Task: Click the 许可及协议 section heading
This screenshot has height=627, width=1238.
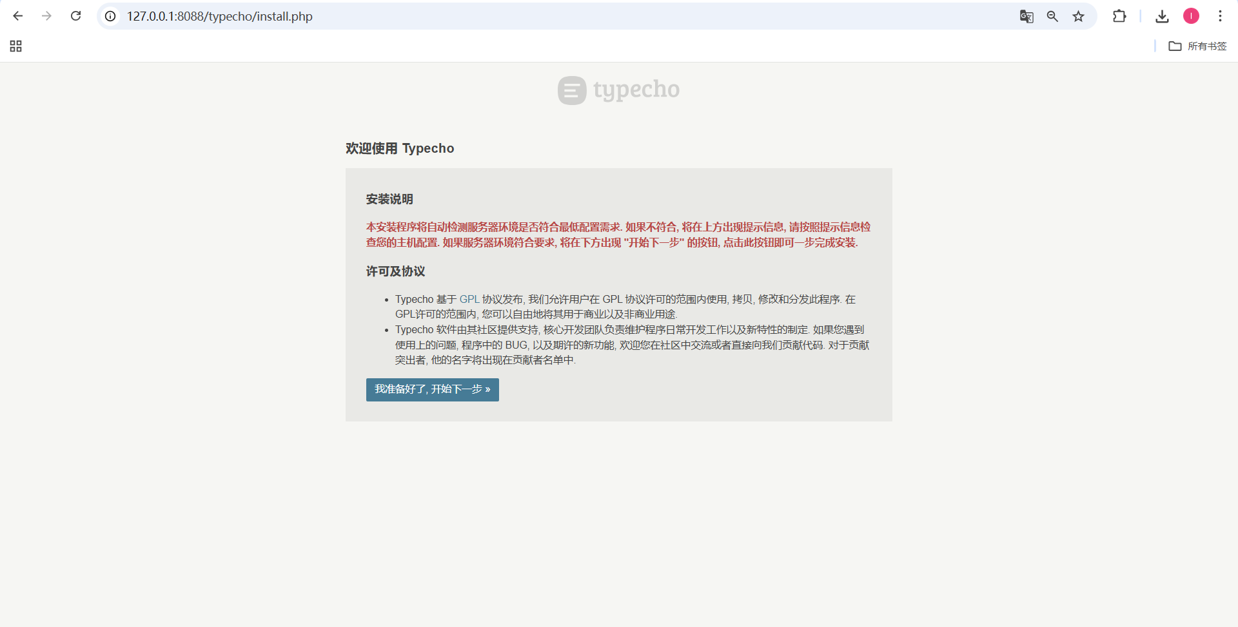Action: (x=395, y=271)
